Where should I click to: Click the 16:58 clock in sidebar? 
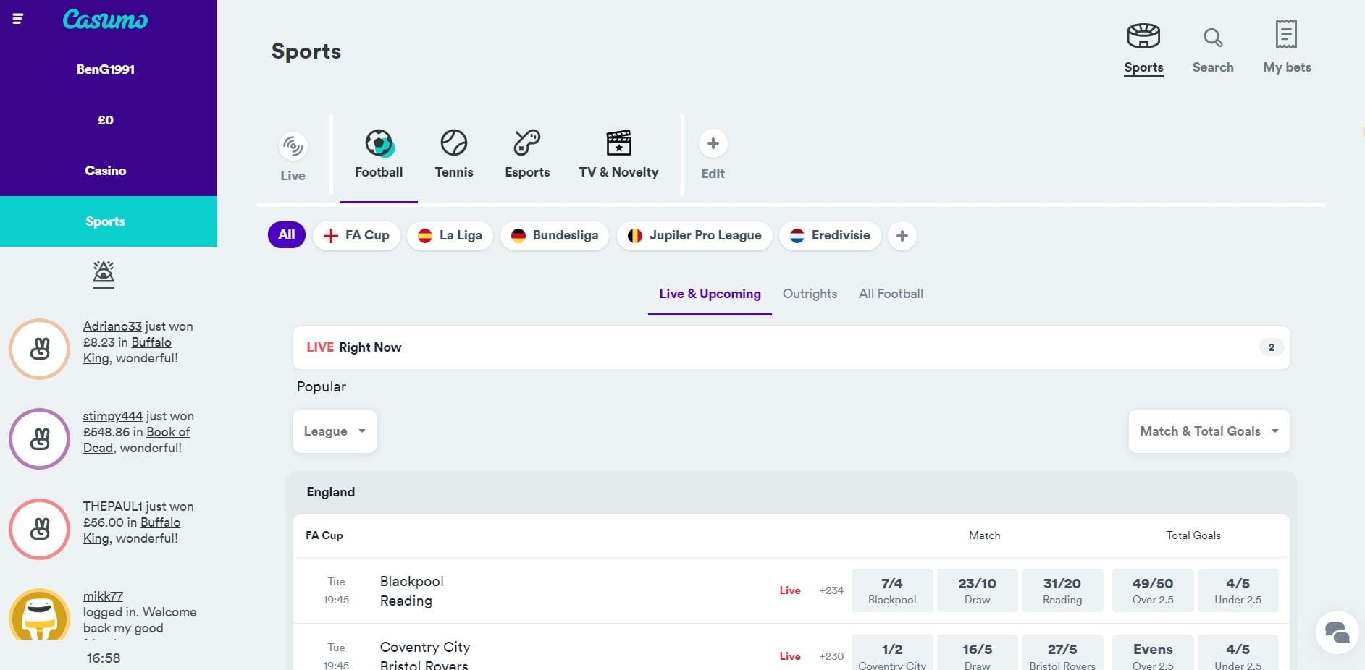[104, 658]
